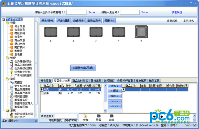This screenshot has height=129, width=199.
Task: Open 时段价格 settings item
Action: (20, 33)
